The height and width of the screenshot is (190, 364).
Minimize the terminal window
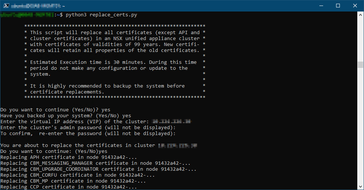tap(321, 6)
